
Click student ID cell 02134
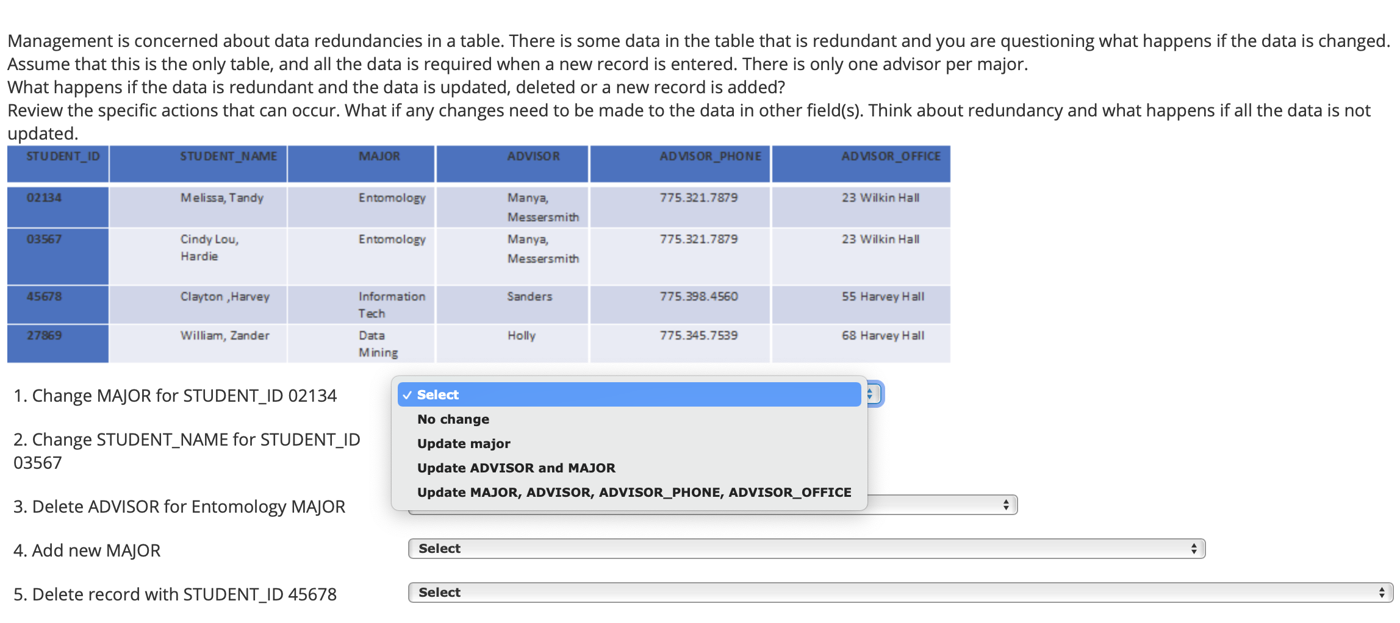pyautogui.click(x=58, y=207)
